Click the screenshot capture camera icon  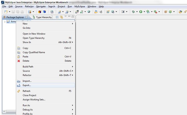123,12
